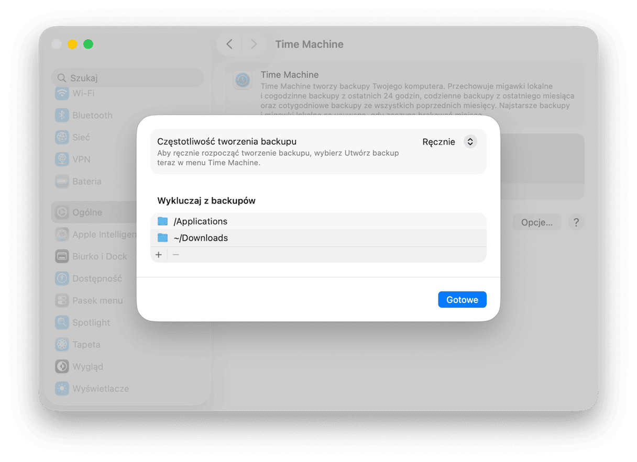Go forward with the right chevron

coord(254,44)
